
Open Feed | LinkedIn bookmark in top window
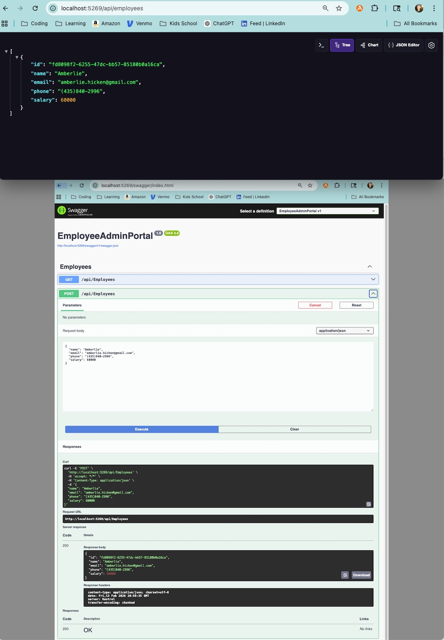[263, 24]
